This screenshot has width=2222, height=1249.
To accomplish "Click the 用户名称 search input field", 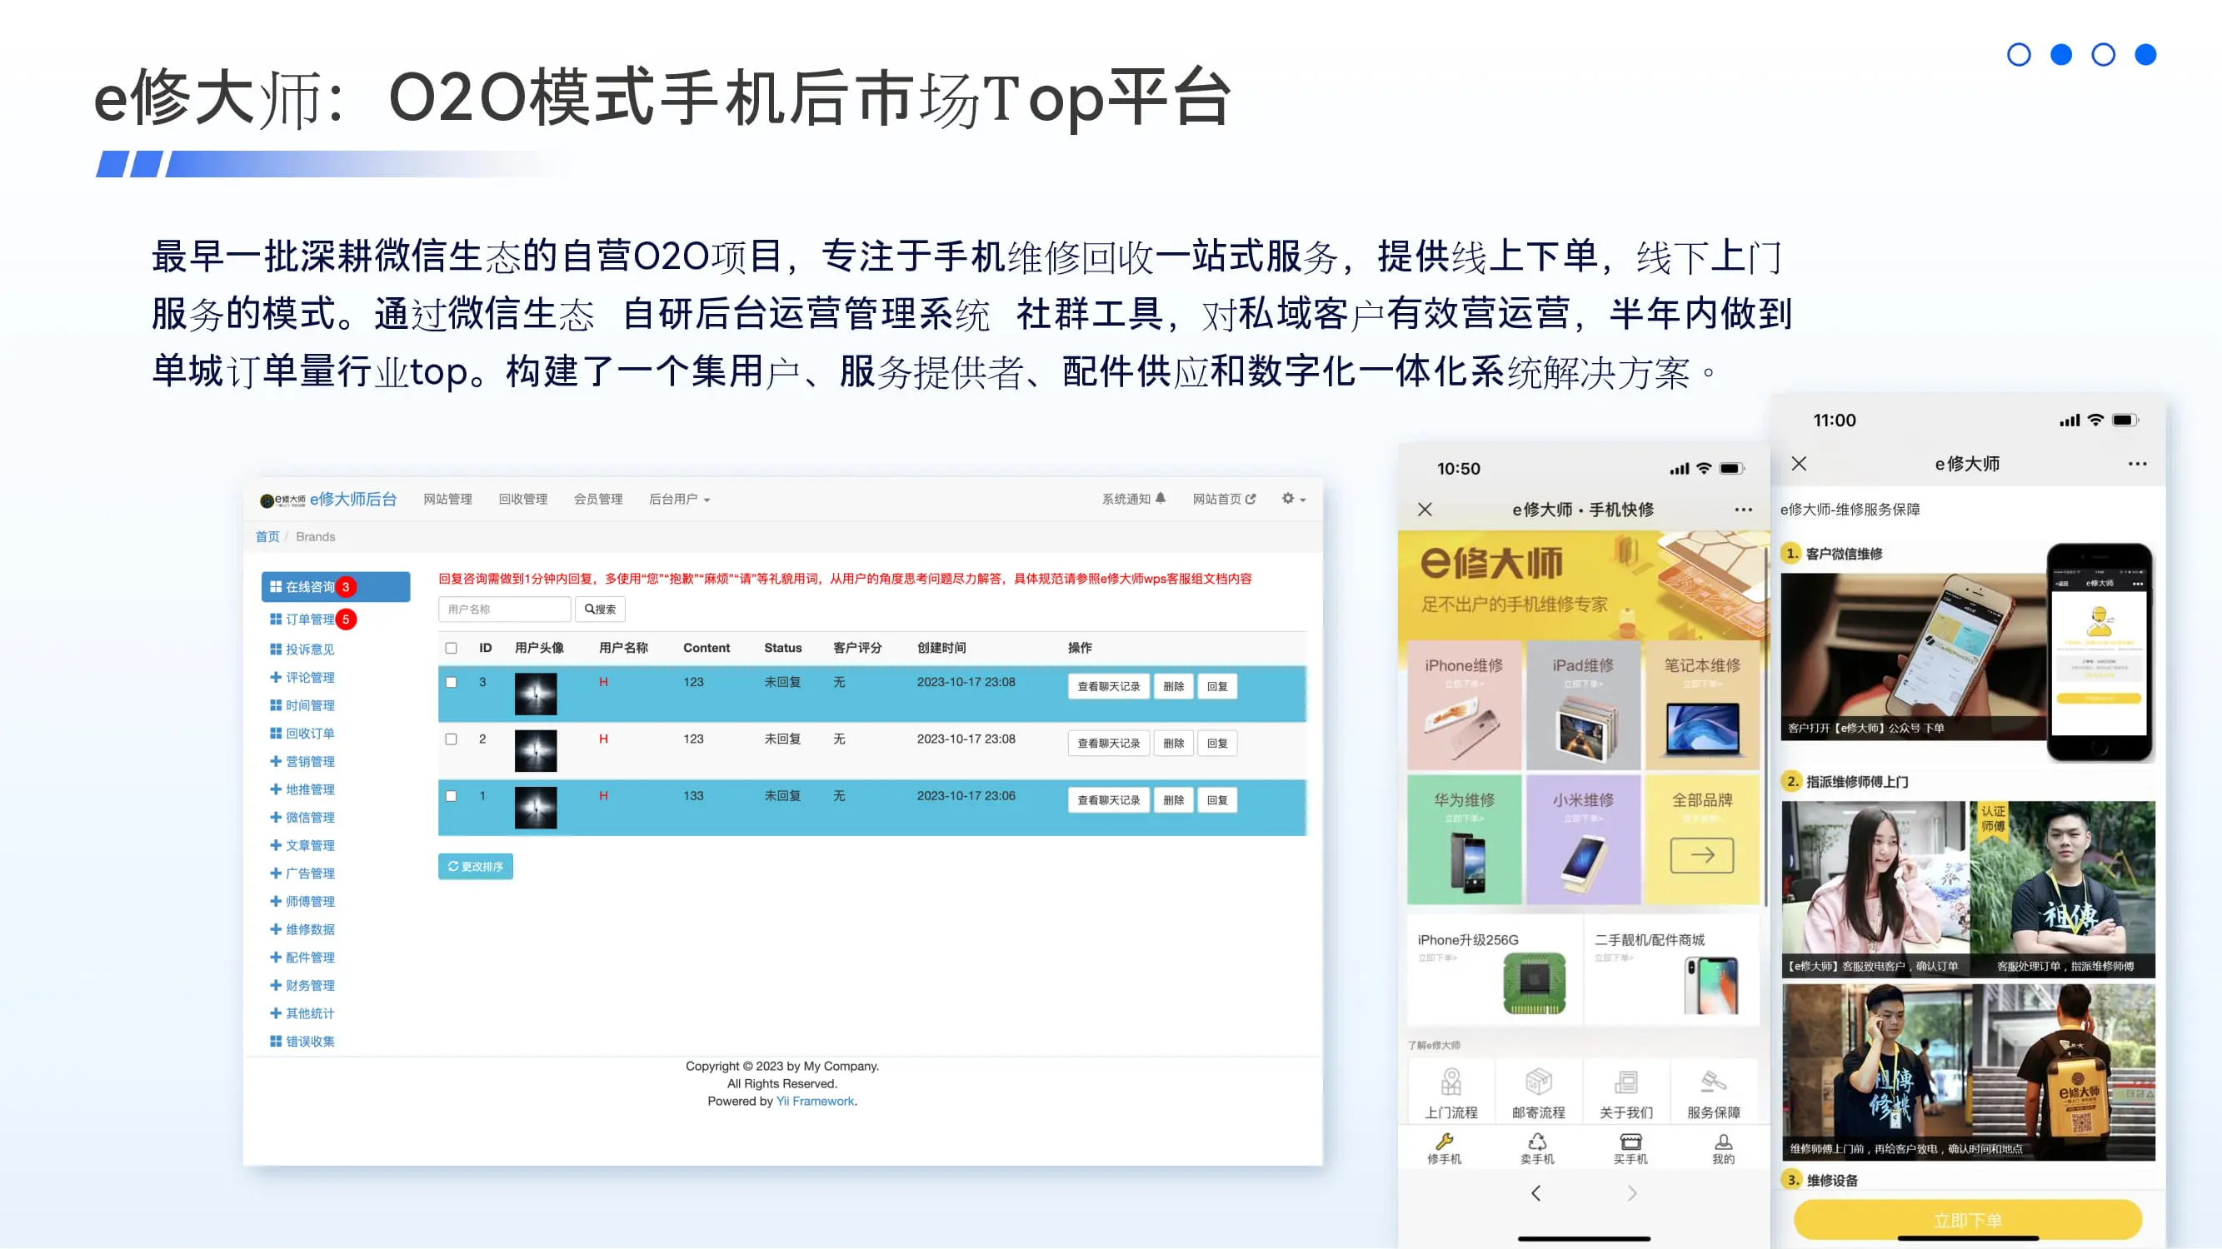I will pyautogui.click(x=504, y=610).
